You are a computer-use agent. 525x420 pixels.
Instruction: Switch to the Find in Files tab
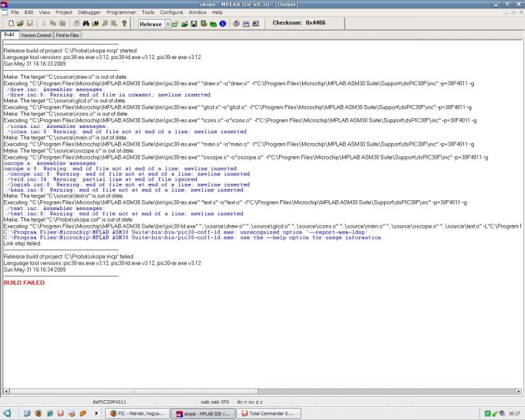tap(68, 35)
